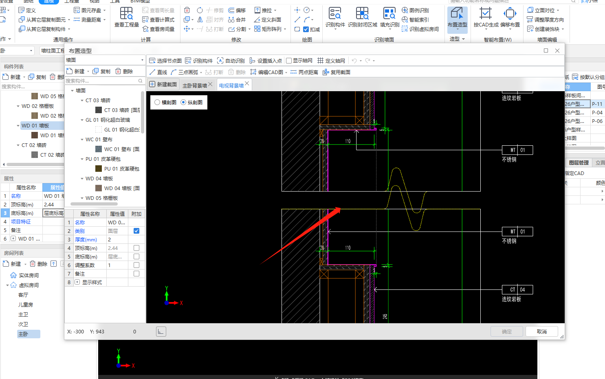Open the 三点画弧 dropdown arrow
Viewport: 605px width, 379px height.
(201, 72)
